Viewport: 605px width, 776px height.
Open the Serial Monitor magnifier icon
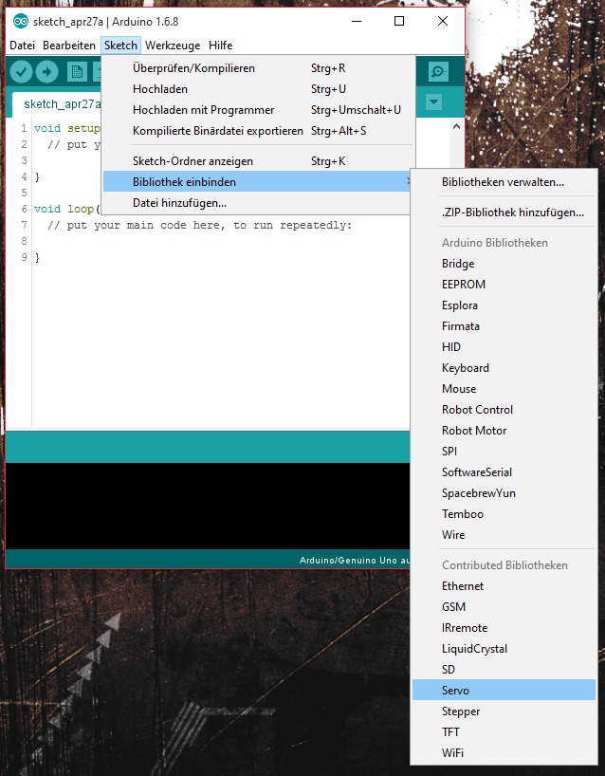(438, 72)
